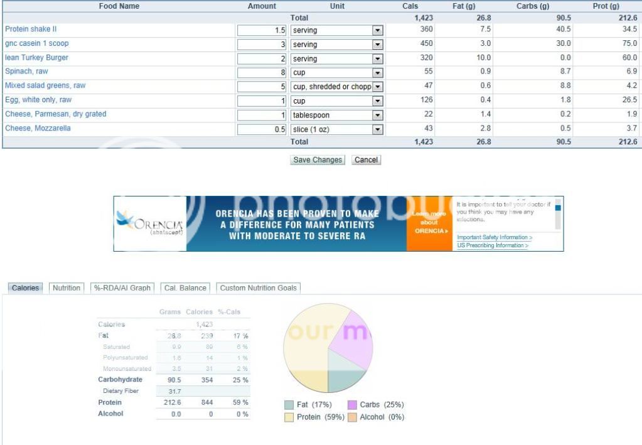642x445 pixels.
Task: Click the Orencia logo in the ad banner
Action: tap(150, 223)
